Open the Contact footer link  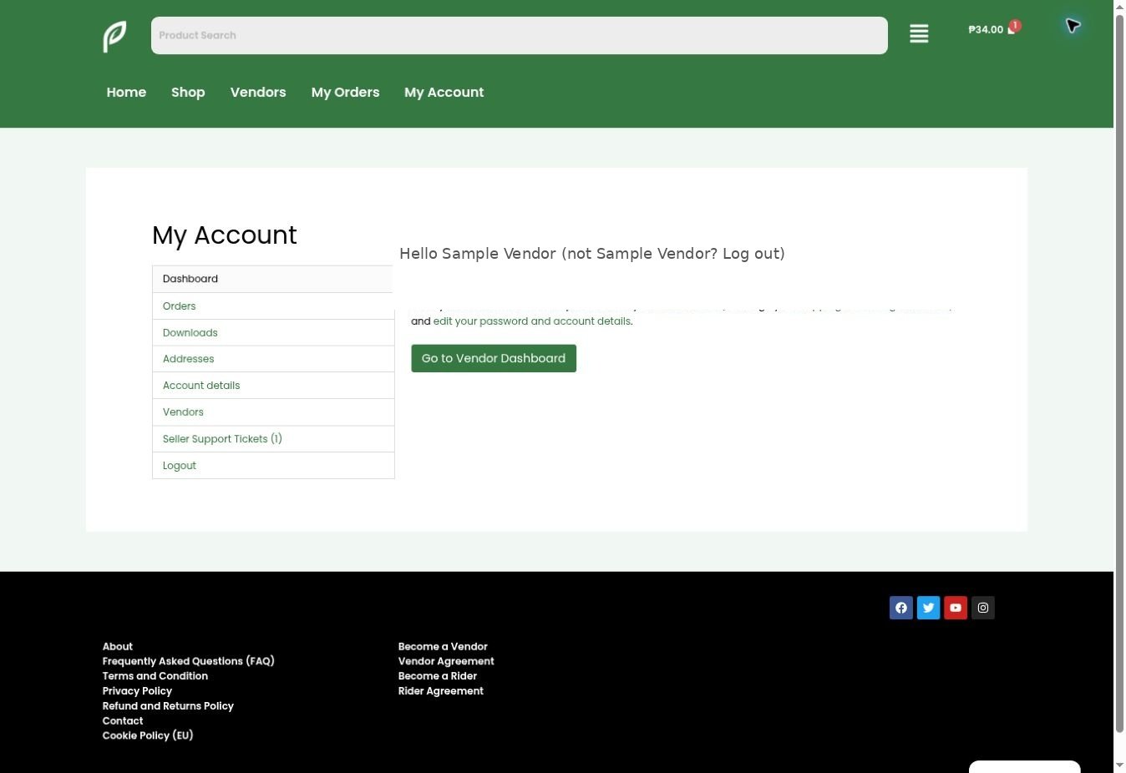tap(123, 721)
